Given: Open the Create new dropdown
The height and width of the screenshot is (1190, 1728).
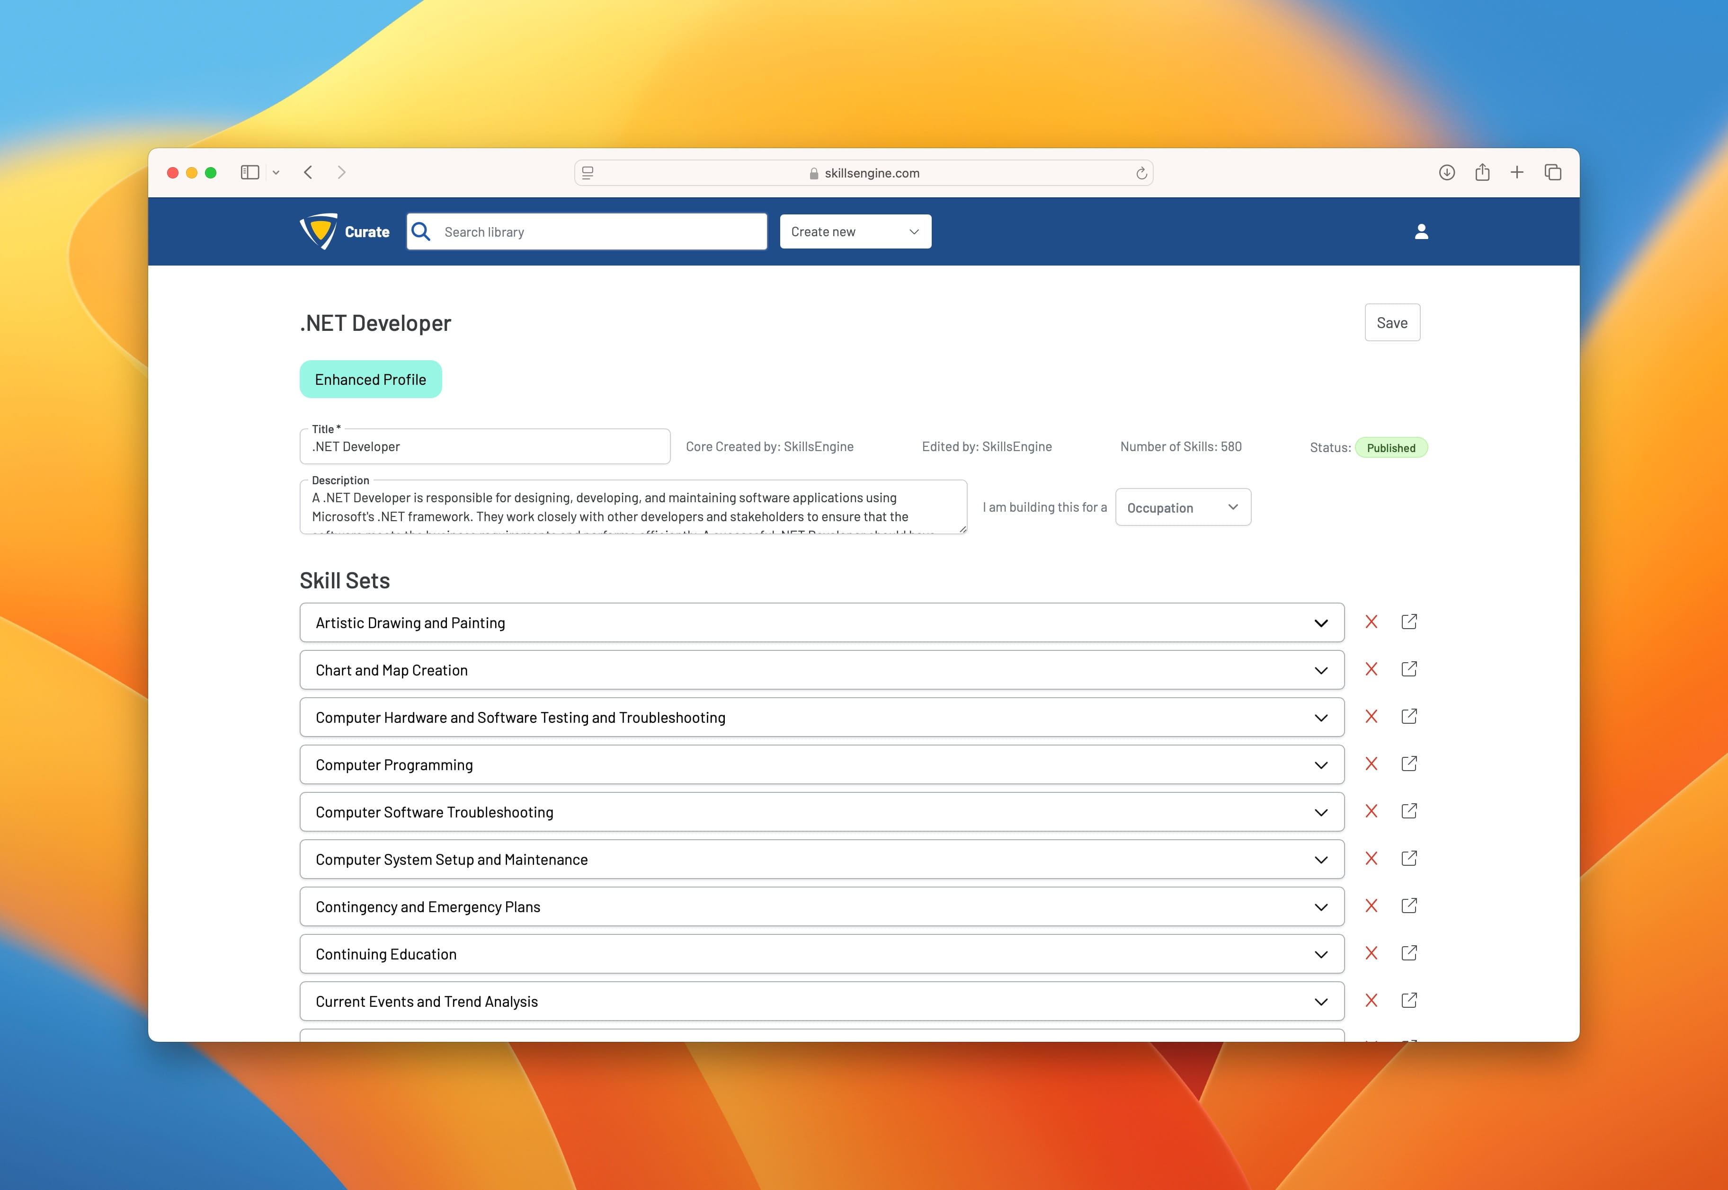Looking at the screenshot, I should (855, 232).
